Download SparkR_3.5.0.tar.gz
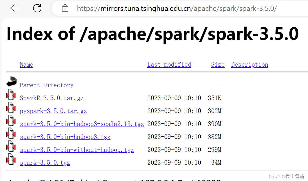This screenshot has width=308, height=181. click(52, 98)
